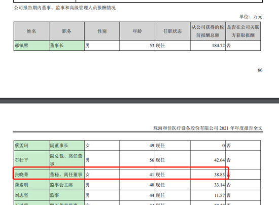
Task: Select the name cell 郝镇熙
Action: click(x=31, y=46)
